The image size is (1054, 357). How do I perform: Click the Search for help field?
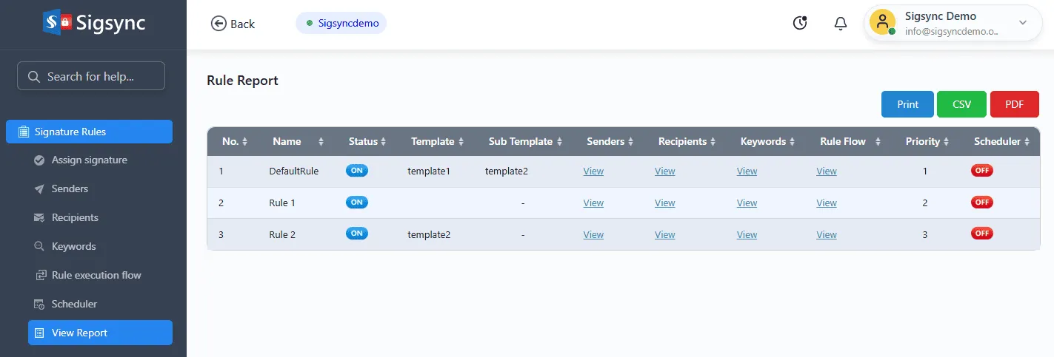click(91, 76)
